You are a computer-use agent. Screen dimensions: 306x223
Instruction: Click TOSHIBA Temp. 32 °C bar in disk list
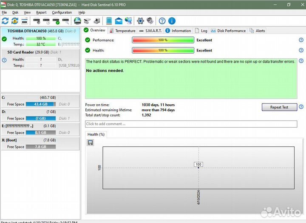point(41,44)
